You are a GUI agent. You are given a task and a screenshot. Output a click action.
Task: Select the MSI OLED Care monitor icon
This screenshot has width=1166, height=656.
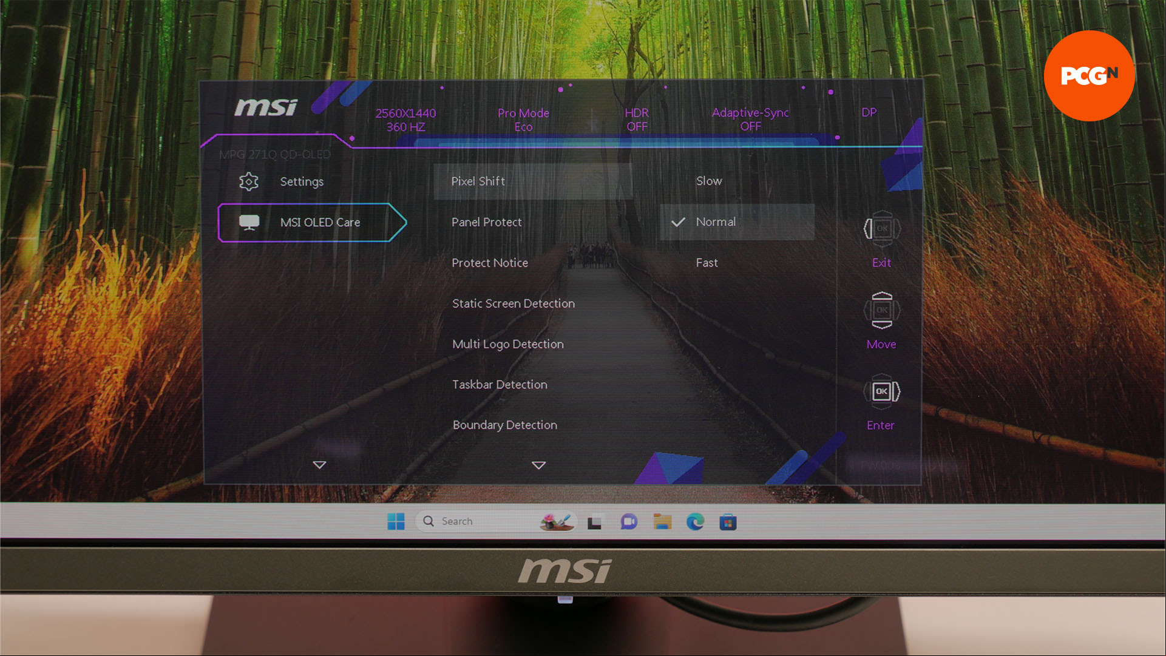click(x=249, y=223)
